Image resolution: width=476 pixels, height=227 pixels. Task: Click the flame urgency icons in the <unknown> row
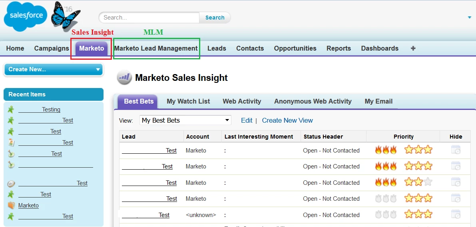[386, 214]
